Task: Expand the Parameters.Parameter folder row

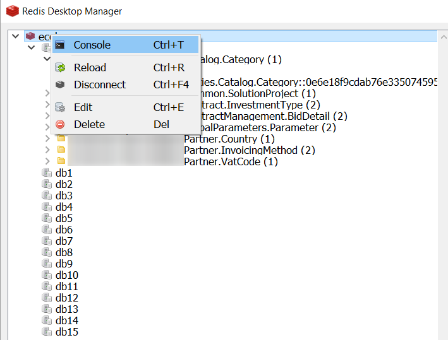Action: tap(47, 127)
